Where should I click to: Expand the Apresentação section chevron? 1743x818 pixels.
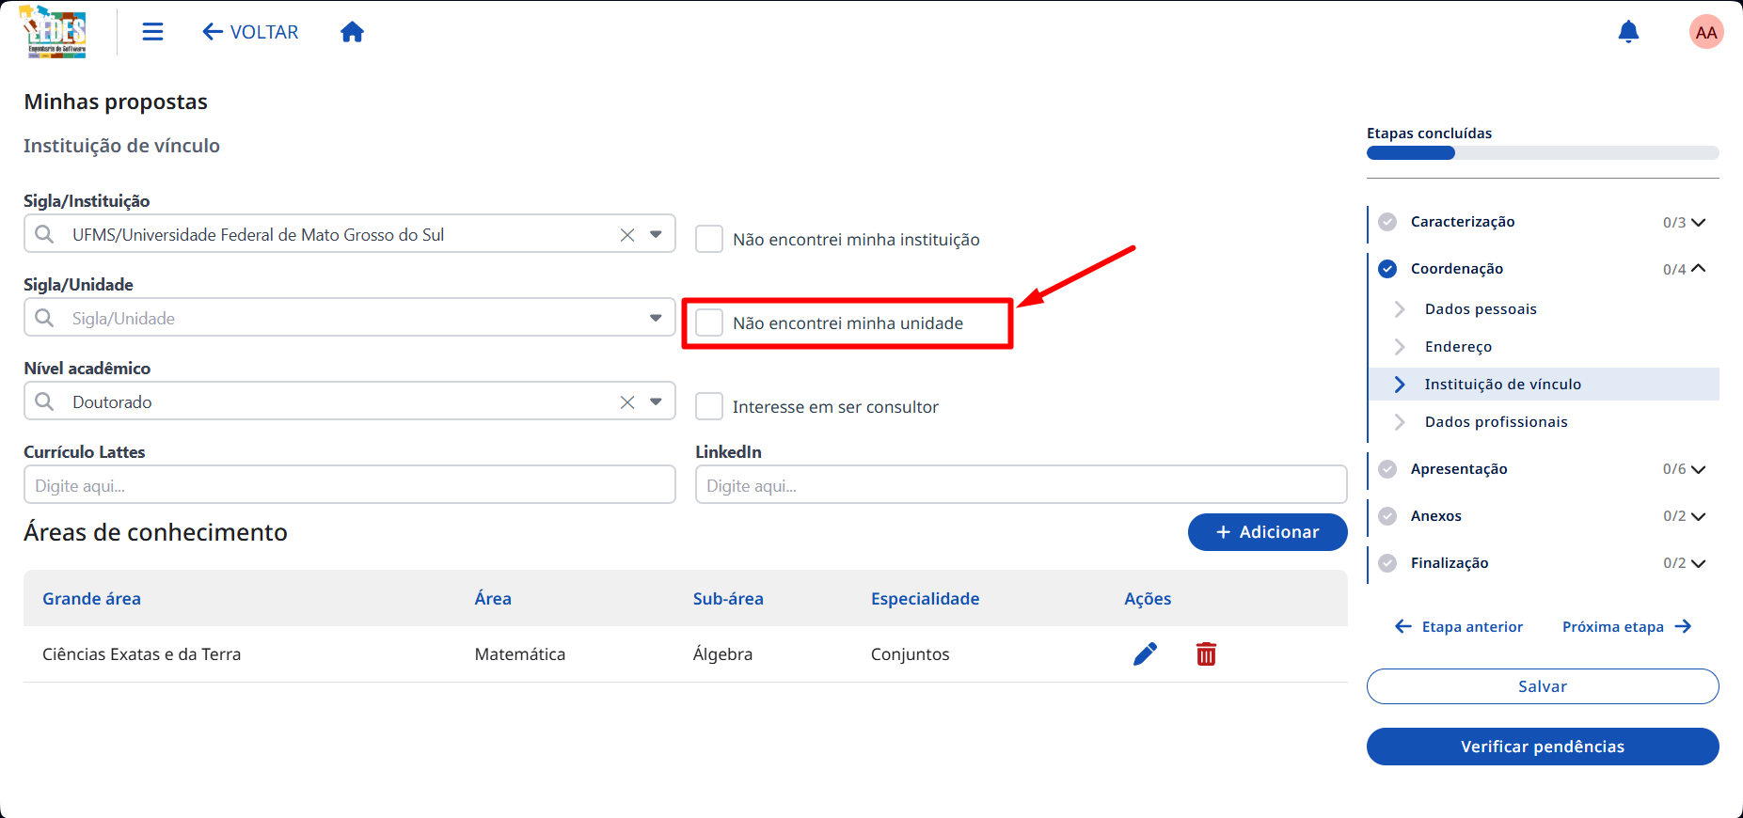click(1698, 470)
